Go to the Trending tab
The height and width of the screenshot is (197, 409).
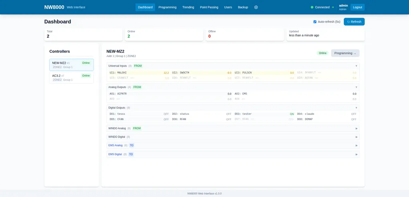point(188,7)
